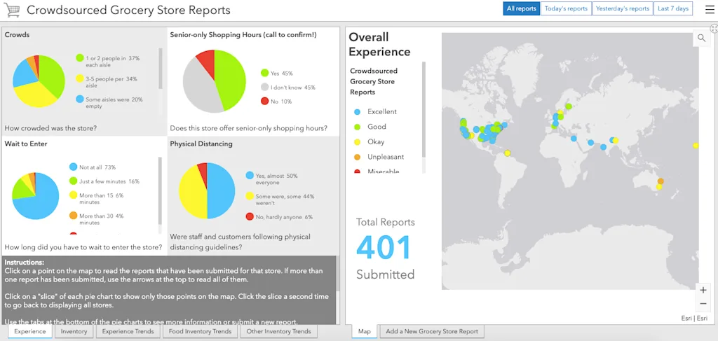Click 'How long did you have to wait' text
Screen dimensions: 718x341
point(83,248)
